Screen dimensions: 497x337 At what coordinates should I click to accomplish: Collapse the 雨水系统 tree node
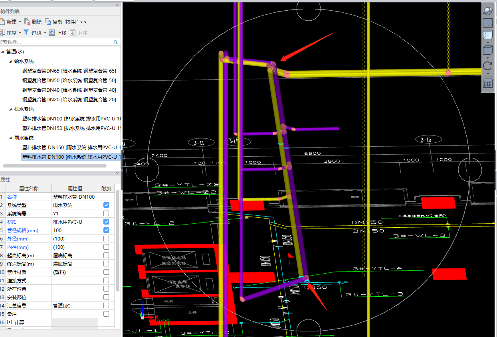(10, 138)
